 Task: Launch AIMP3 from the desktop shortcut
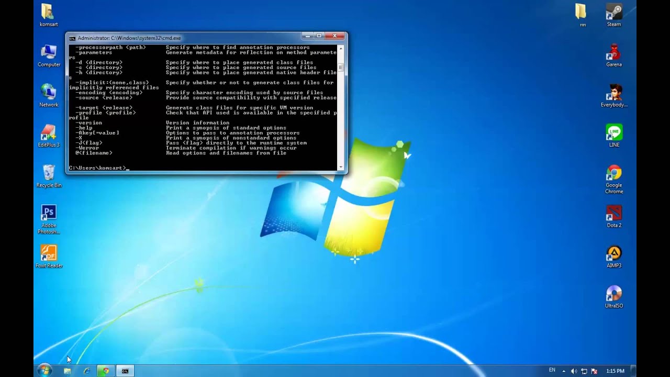(614, 257)
